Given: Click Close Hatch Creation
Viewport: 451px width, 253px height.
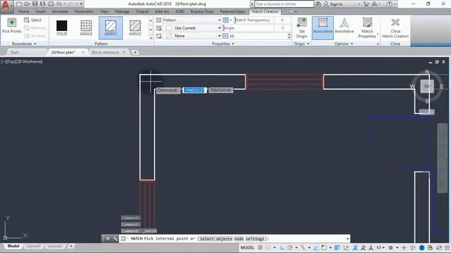Looking at the screenshot, I should coord(395,28).
